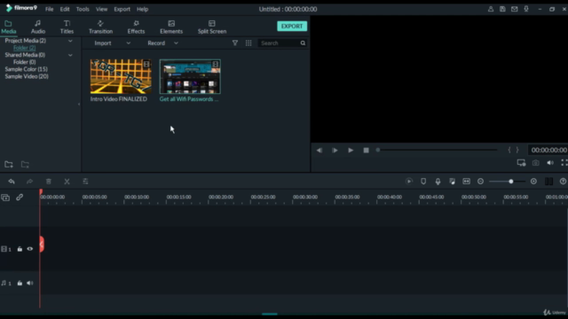Click the zoom to fit timeline icon
Image resolution: width=568 pixels, height=319 pixels.
pos(467,181)
